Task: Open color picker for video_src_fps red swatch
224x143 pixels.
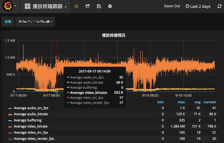Action: (x=10, y=133)
